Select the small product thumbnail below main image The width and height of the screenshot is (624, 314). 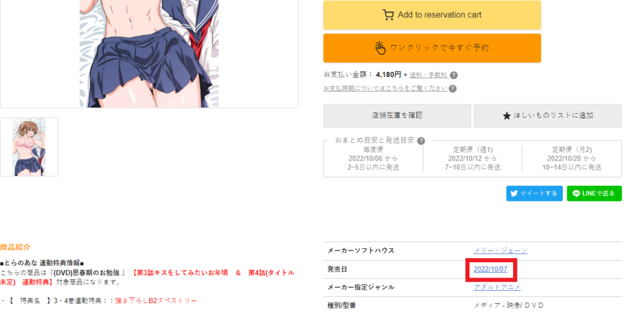[x=29, y=147]
